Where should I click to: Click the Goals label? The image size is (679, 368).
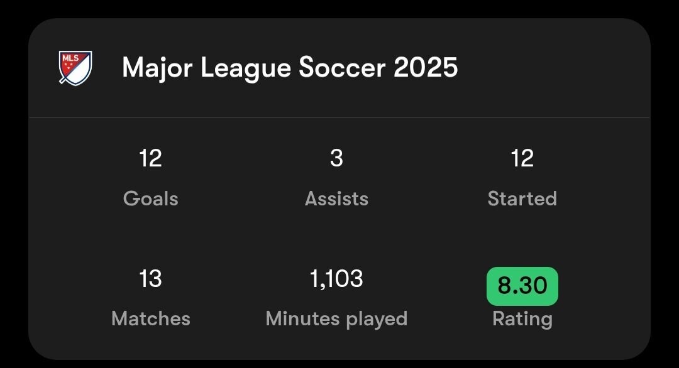151,198
